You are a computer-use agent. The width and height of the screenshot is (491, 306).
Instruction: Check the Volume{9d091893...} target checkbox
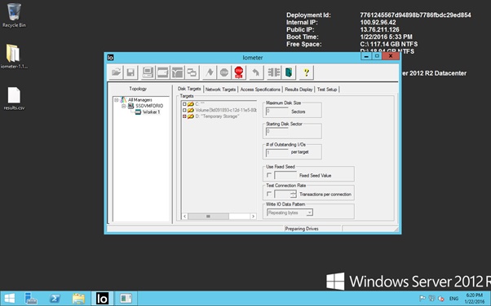pyautogui.click(x=184, y=111)
